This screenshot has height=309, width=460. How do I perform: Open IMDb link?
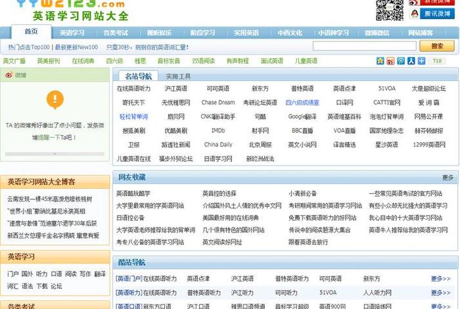coord(218,131)
